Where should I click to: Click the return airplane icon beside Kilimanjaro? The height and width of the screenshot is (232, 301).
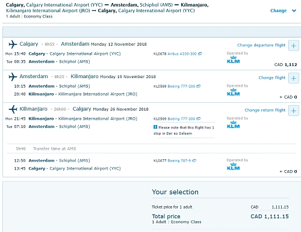coord(13,109)
